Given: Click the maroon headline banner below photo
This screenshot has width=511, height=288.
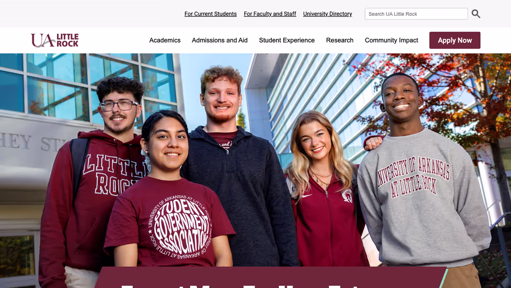Looking at the screenshot, I should [270, 277].
